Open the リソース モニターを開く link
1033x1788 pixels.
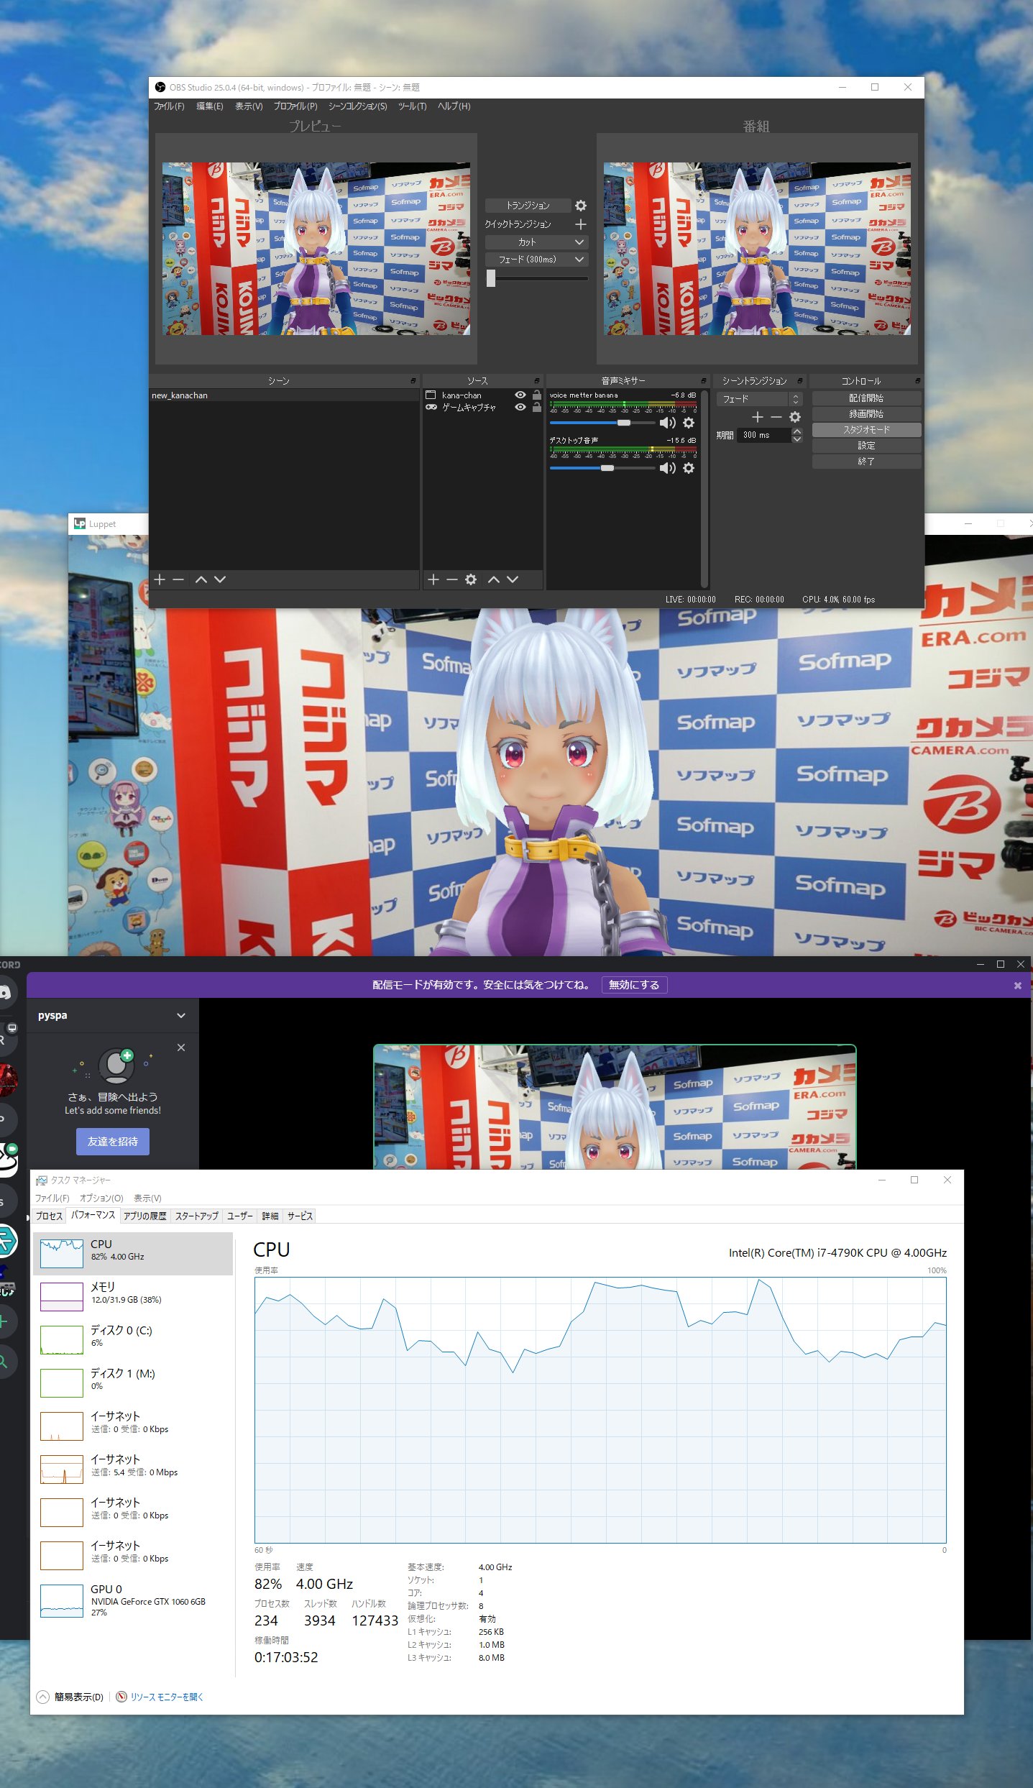click(x=167, y=1697)
